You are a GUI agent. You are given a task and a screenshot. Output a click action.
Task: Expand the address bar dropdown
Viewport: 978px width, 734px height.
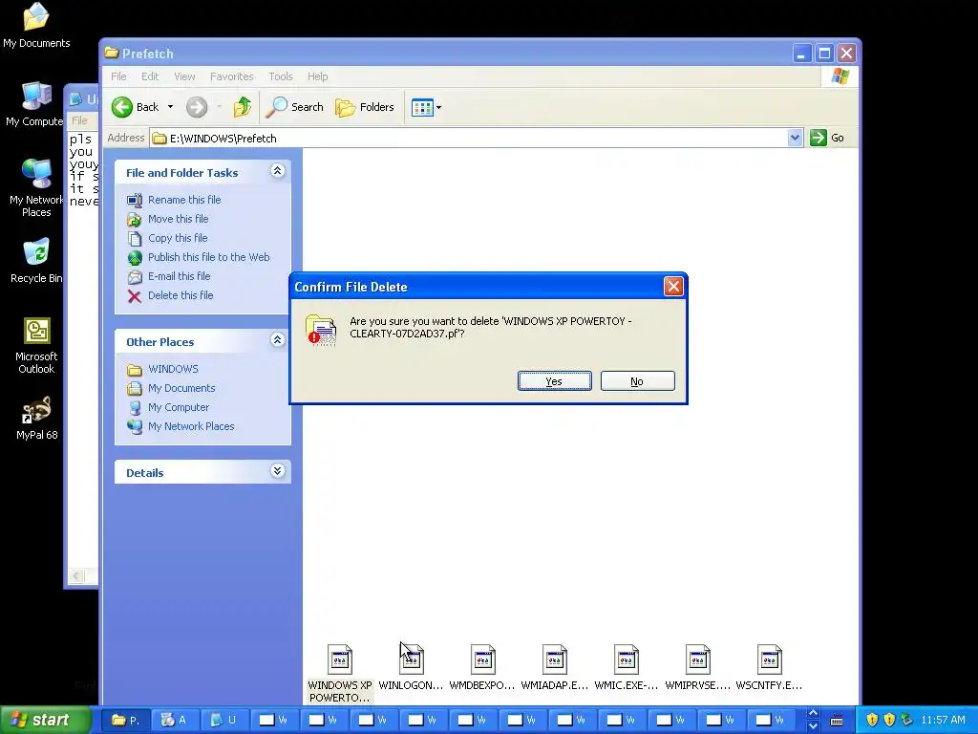pyautogui.click(x=795, y=138)
